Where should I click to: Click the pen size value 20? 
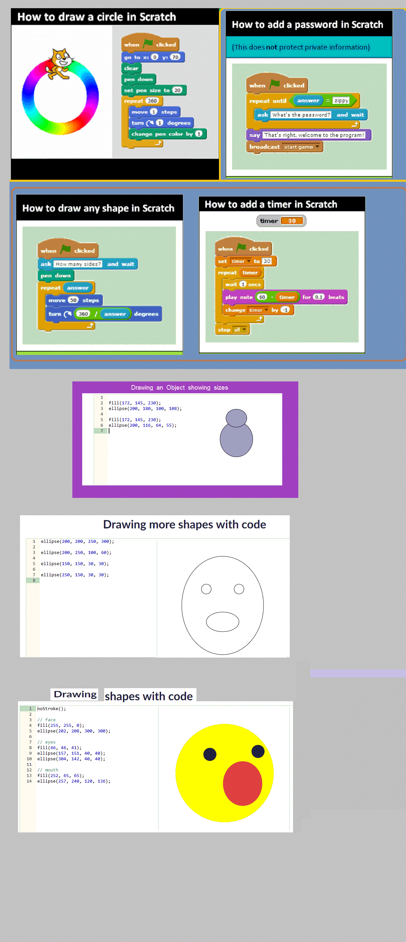(177, 90)
